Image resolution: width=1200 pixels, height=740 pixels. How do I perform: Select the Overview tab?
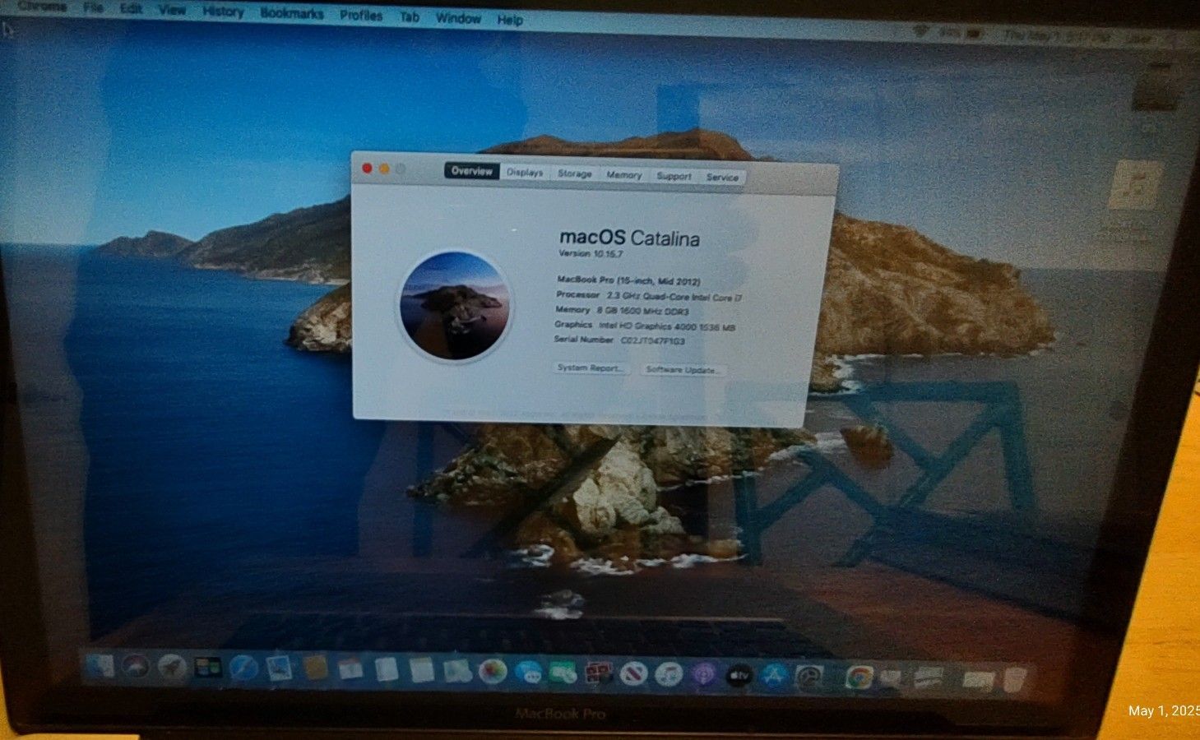pos(472,171)
